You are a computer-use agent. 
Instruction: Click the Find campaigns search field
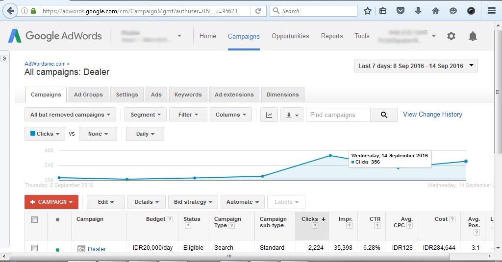pyautogui.click(x=338, y=115)
